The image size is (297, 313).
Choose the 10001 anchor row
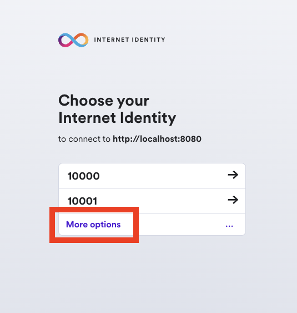[152, 201]
